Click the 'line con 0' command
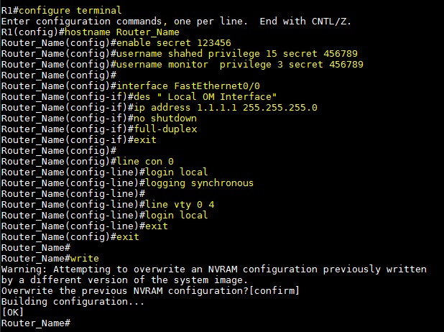 click(145, 162)
